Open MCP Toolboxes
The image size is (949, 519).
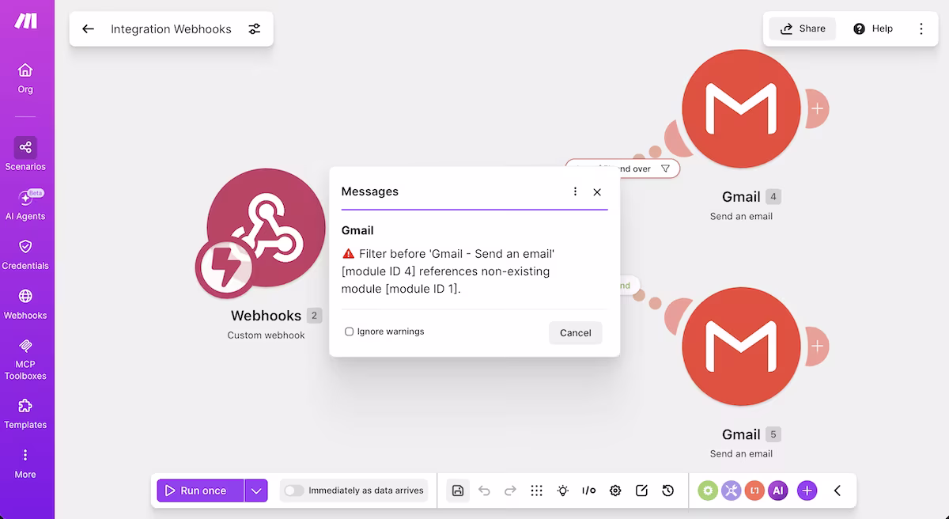(x=25, y=358)
